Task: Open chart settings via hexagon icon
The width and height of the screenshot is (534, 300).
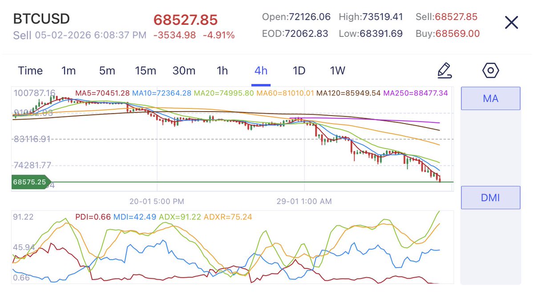Action: [x=491, y=71]
